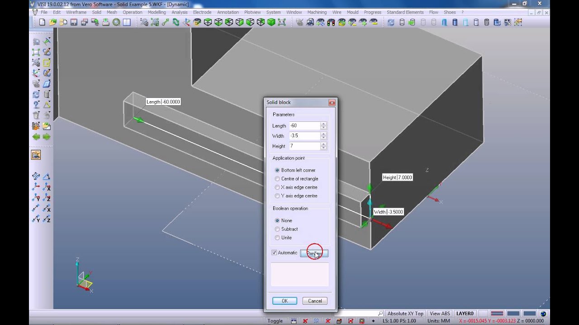Increase Height with spinner up arrow
This screenshot has width=579, height=325.
pyautogui.click(x=323, y=144)
